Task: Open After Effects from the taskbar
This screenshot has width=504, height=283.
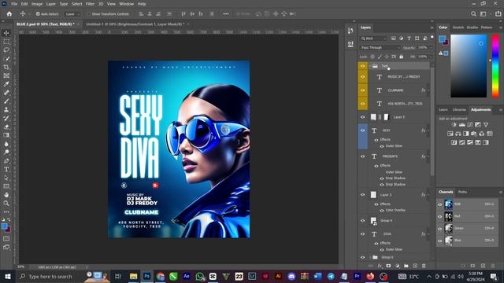Action: pos(186,276)
